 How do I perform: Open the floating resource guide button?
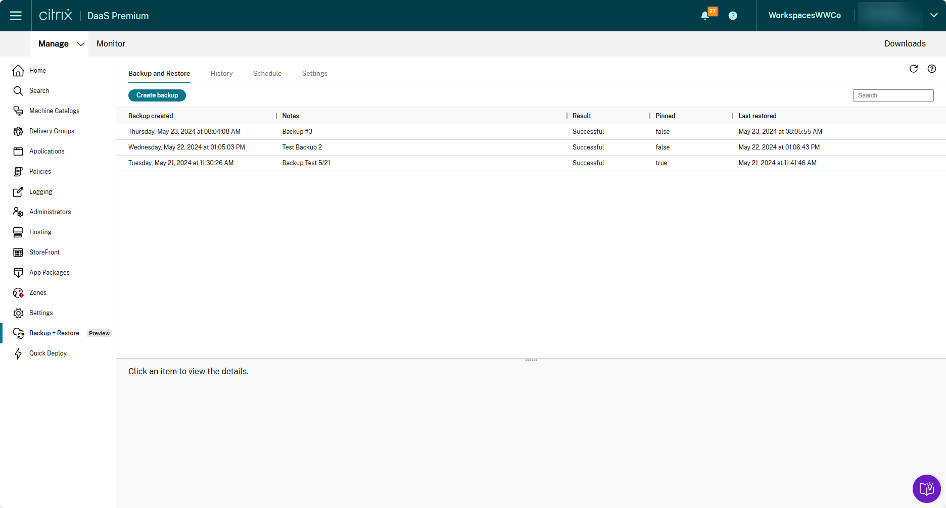(x=926, y=488)
